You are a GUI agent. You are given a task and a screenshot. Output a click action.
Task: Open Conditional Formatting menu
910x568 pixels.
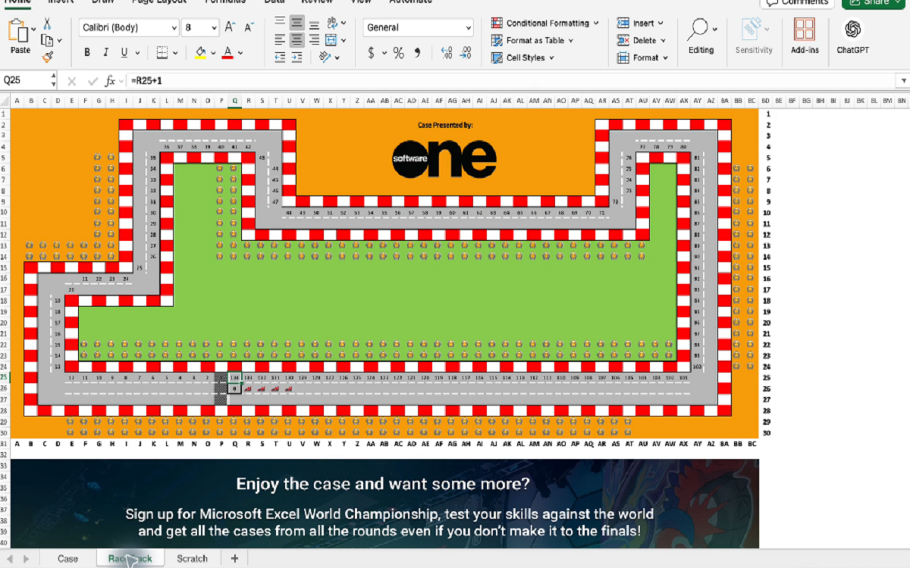point(544,23)
